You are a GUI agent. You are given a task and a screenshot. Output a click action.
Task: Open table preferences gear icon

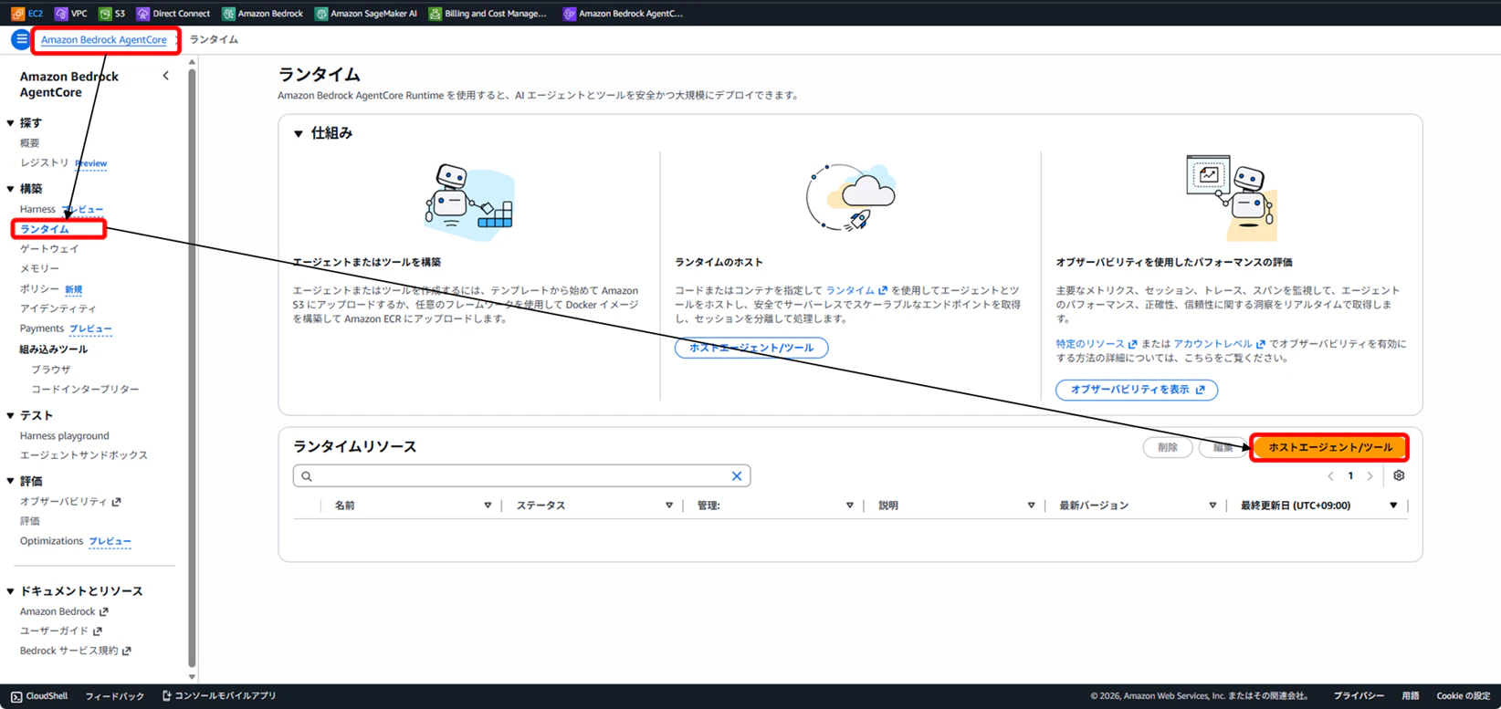point(1399,476)
